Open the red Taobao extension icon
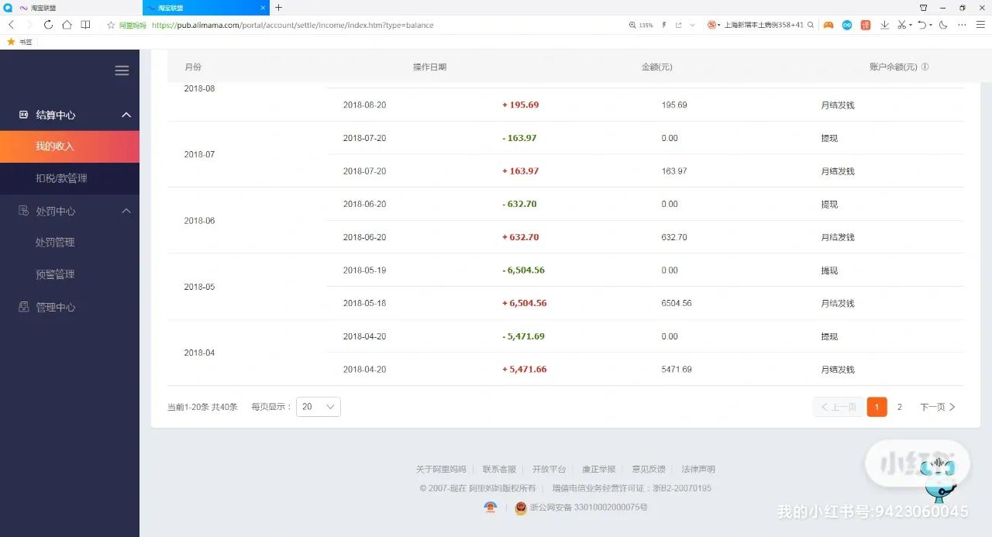This screenshot has width=992, height=537. click(x=866, y=25)
